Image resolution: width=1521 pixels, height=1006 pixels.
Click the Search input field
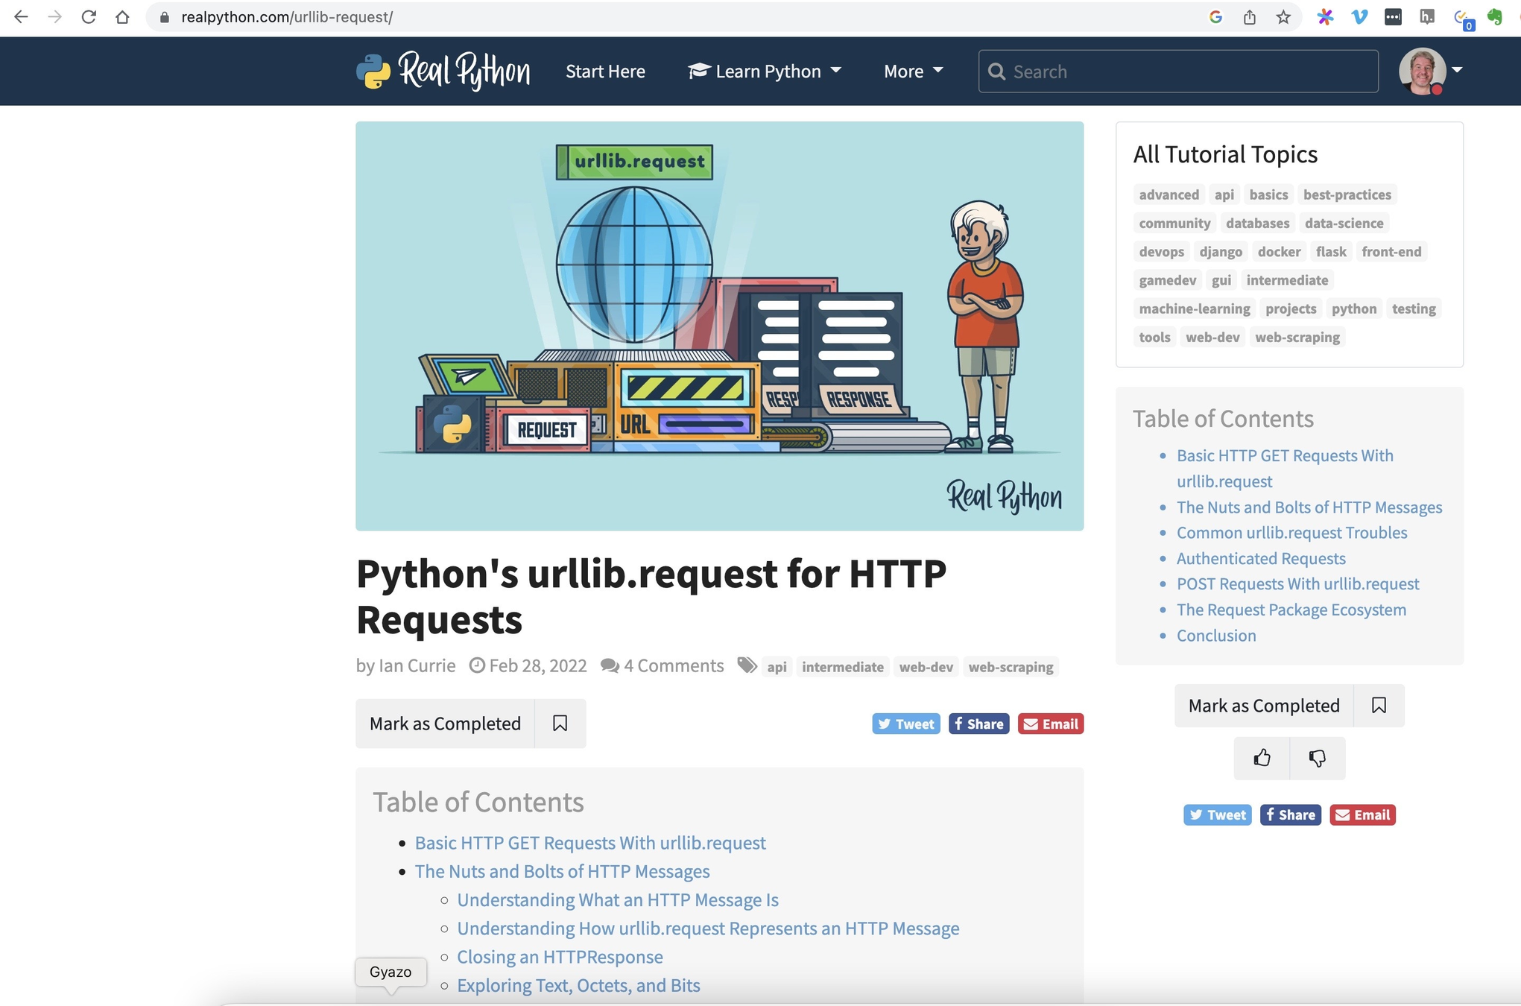click(x=1177, y=71)
